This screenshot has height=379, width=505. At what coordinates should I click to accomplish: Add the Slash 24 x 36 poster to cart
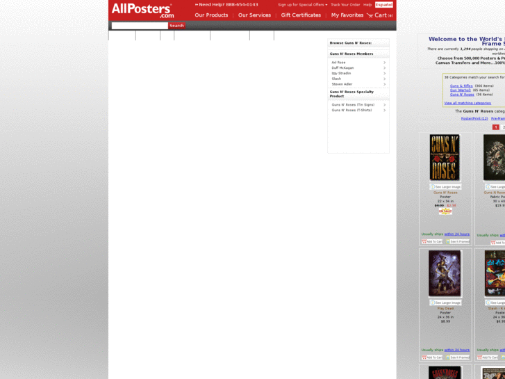tap(488, 357)
